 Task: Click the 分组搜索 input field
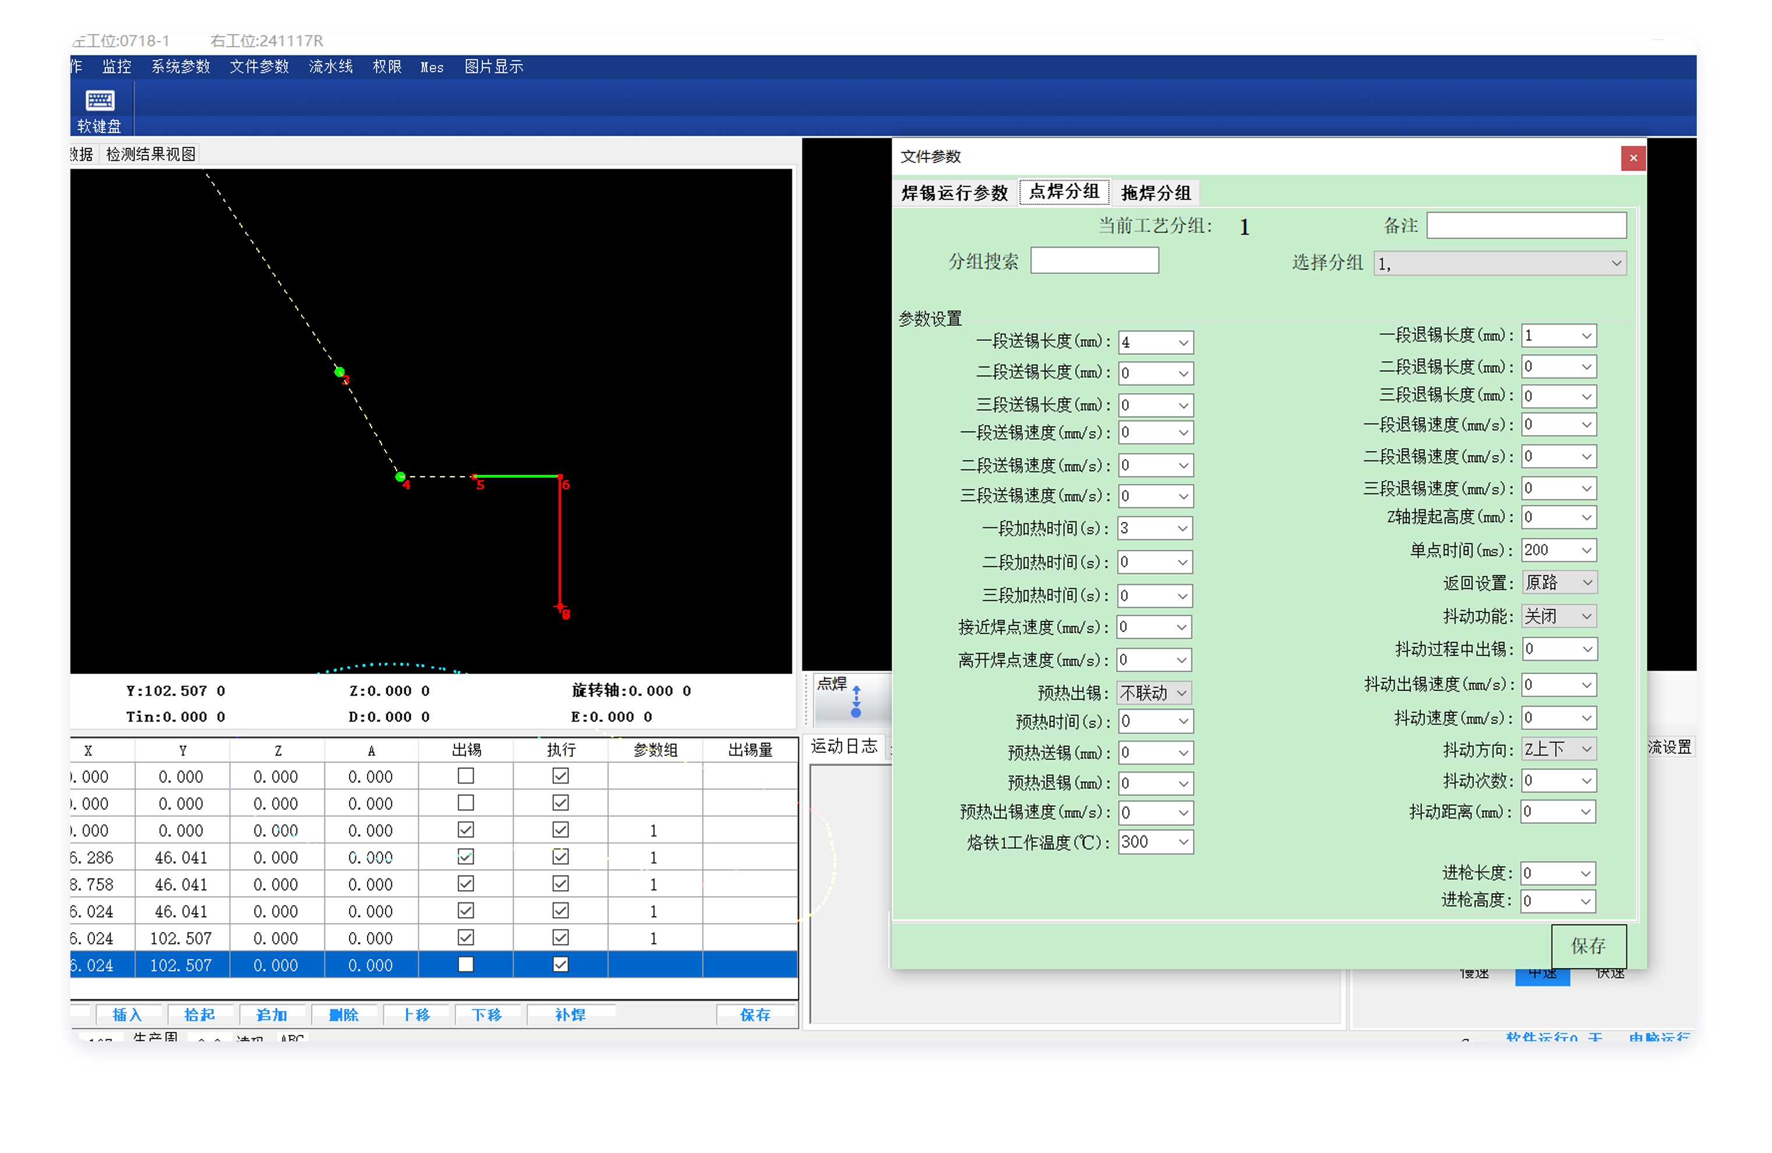tap(1094, 262)
